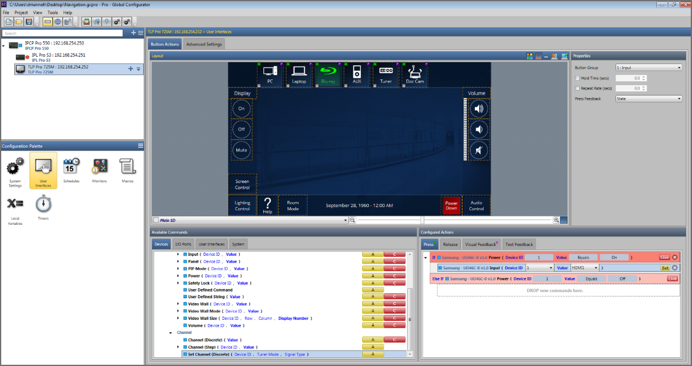
Task: Collapse the IPCP Pro 550 tree node
Action: click(x=4, y=46)
